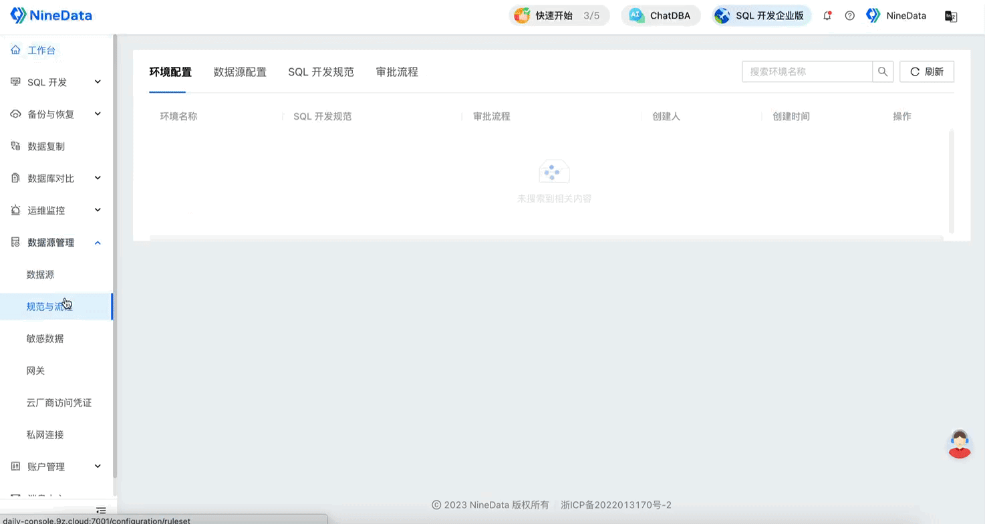Click the 创建人 column header

click(666, 116)
